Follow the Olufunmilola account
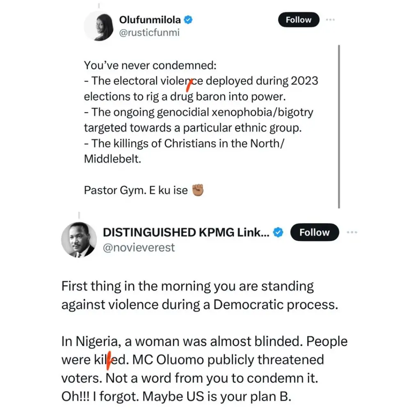 click(298, 20)
